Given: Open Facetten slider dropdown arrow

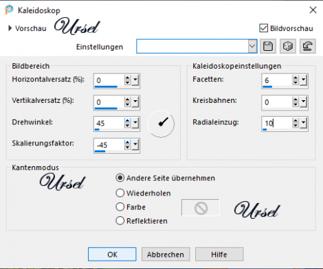Looking at the screenshot, I should [x=304, y=80].
